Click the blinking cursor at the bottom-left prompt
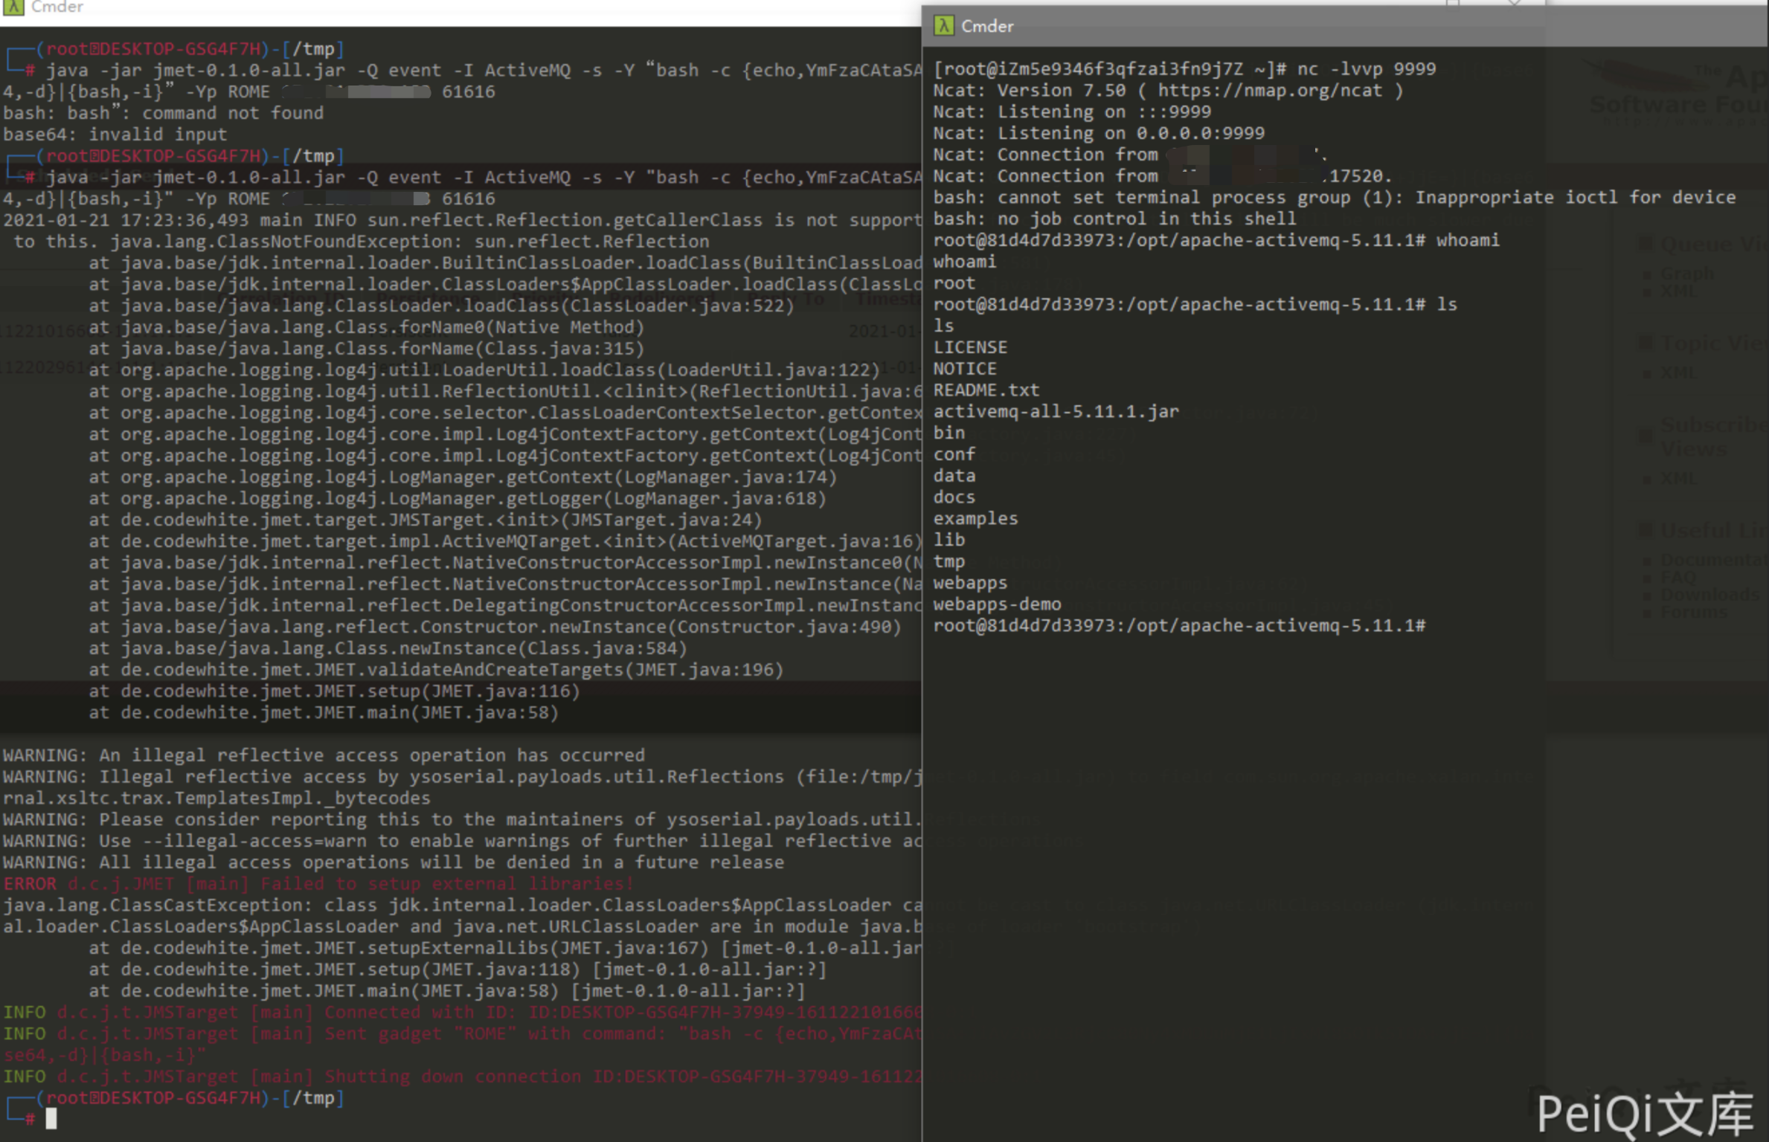Screen dimensions: 1769x1142 [x=51, y=1118]
